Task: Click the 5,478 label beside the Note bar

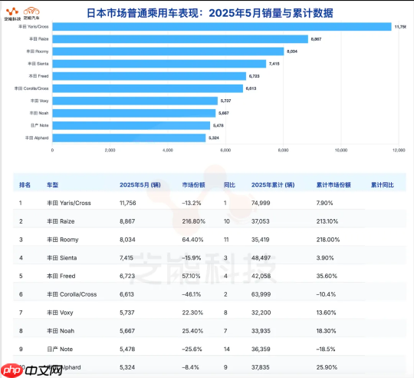Action: pos(219,125)
